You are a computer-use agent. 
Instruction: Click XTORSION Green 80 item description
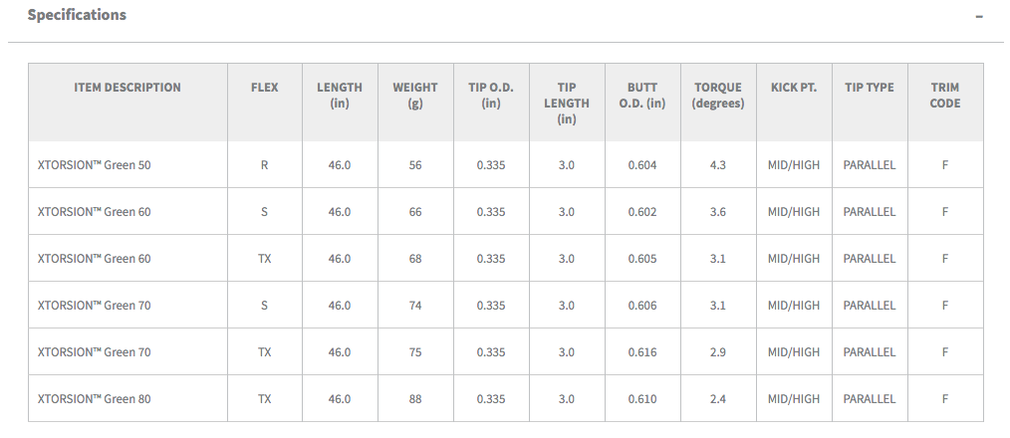click(x=94, y=399)
